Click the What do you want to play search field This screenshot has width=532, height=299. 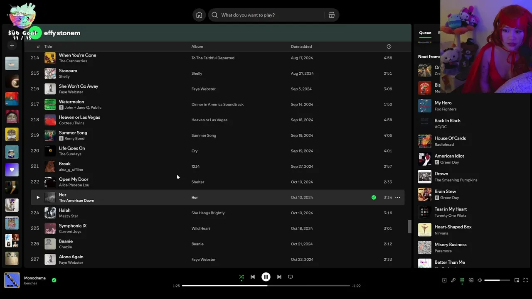click(273, 15)
